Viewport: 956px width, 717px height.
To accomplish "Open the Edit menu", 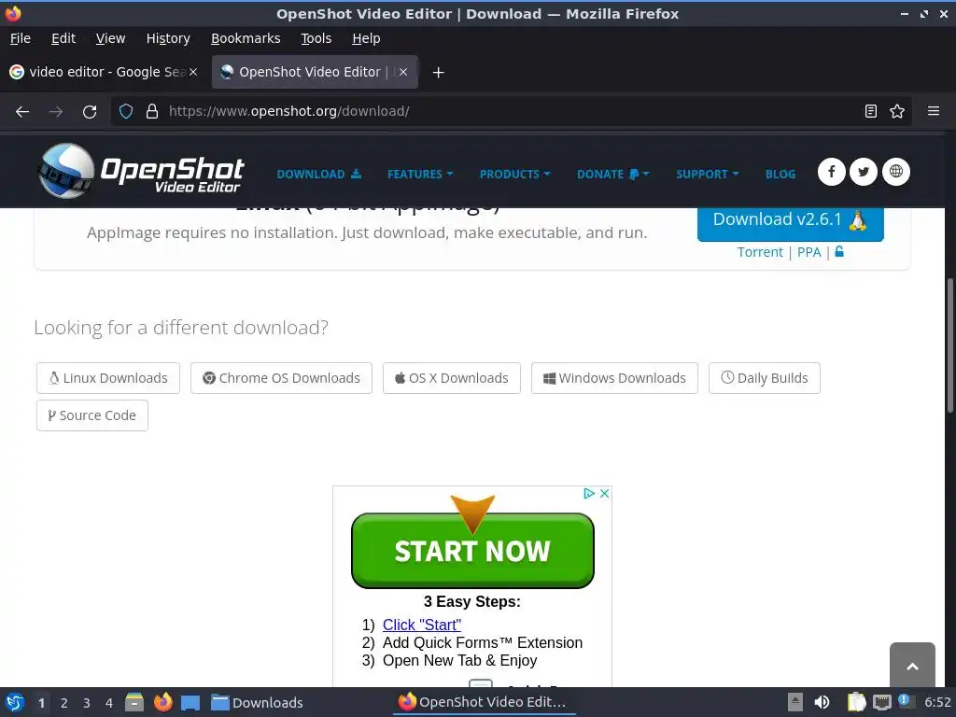I will pos(63,38).
